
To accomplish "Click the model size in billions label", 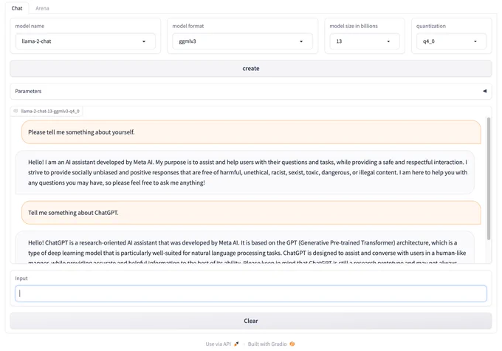I will pyautogui.click(x=354, y=26).
